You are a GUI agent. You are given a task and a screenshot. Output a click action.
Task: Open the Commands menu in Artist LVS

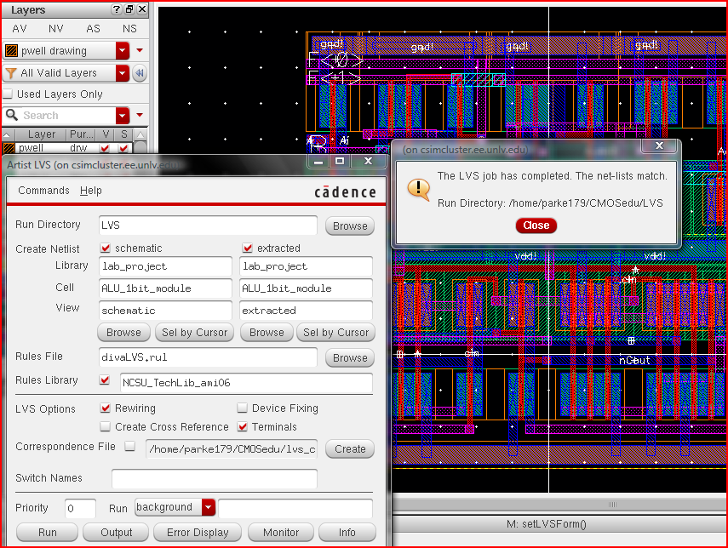43,191
